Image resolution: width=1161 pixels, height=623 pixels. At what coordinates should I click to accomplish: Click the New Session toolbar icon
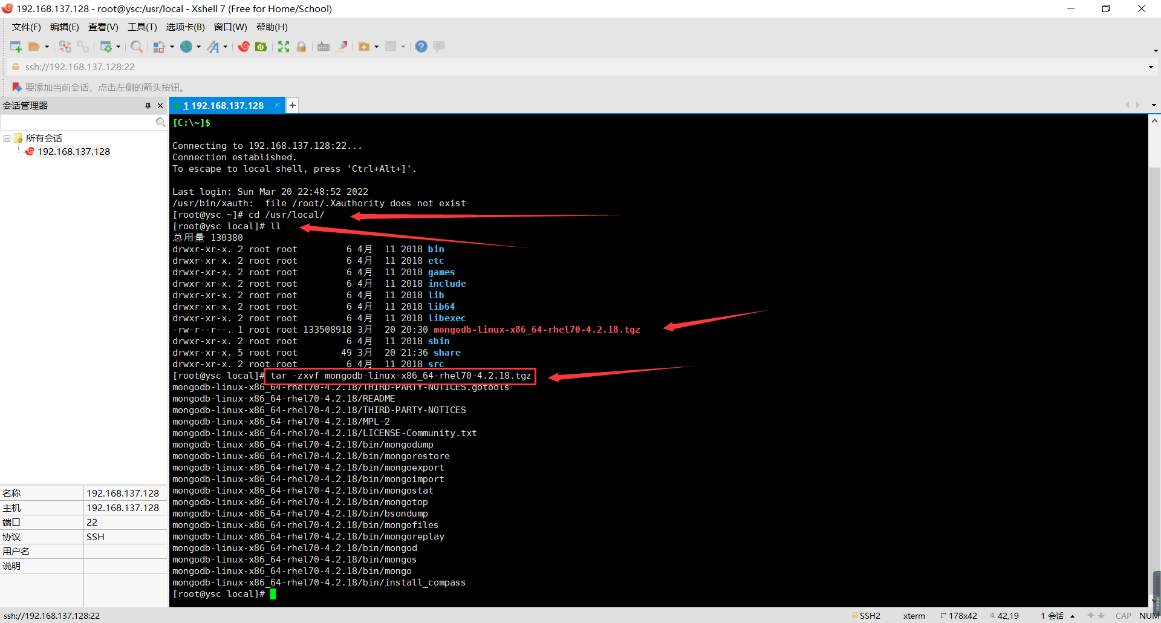coord(16,47)
